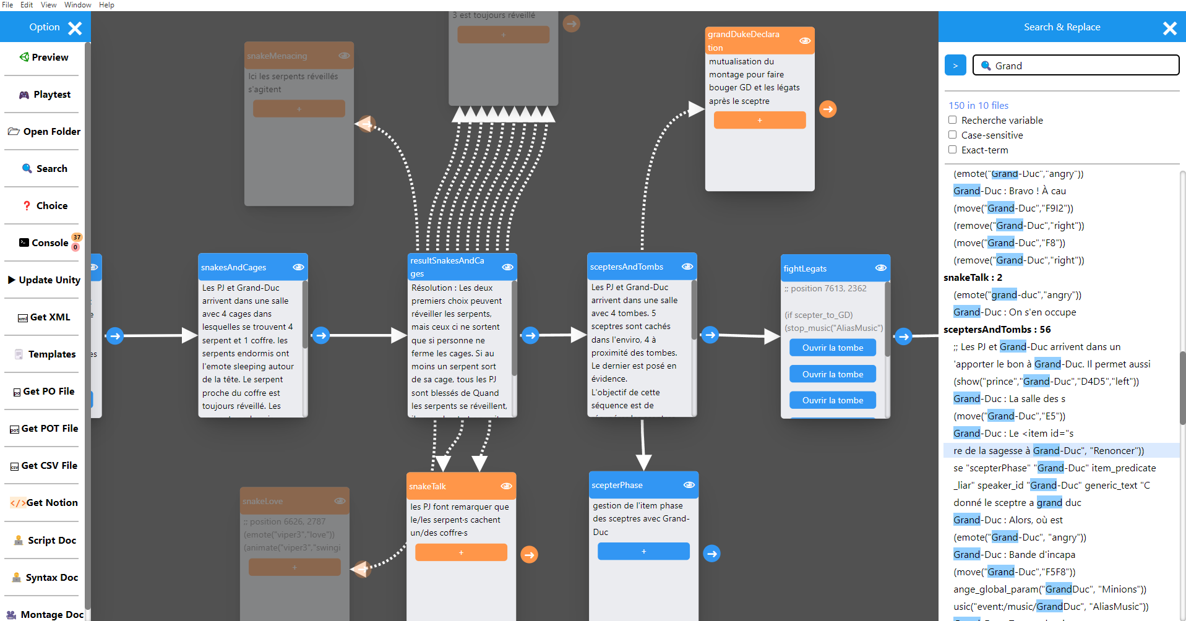1186x621 pixels.
Task: Click first Ouvrir la tombe button
Action: point(832,348)
